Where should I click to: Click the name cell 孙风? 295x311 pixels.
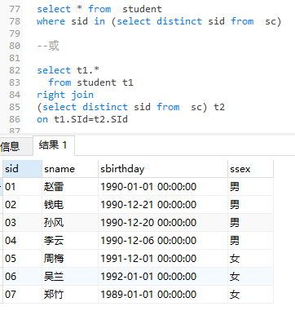point(70,223)
